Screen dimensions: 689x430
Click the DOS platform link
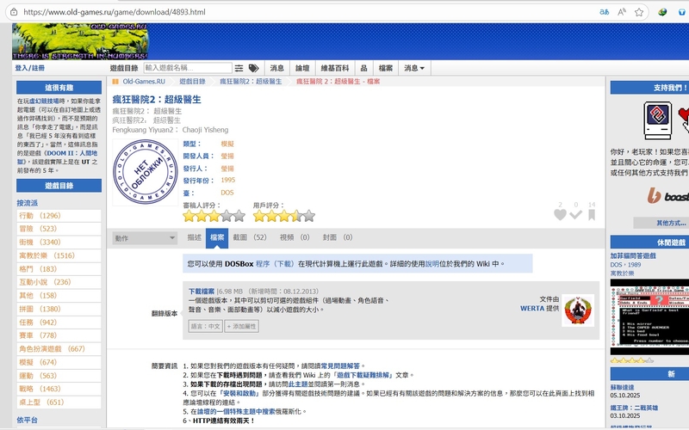tap(227, 193)
